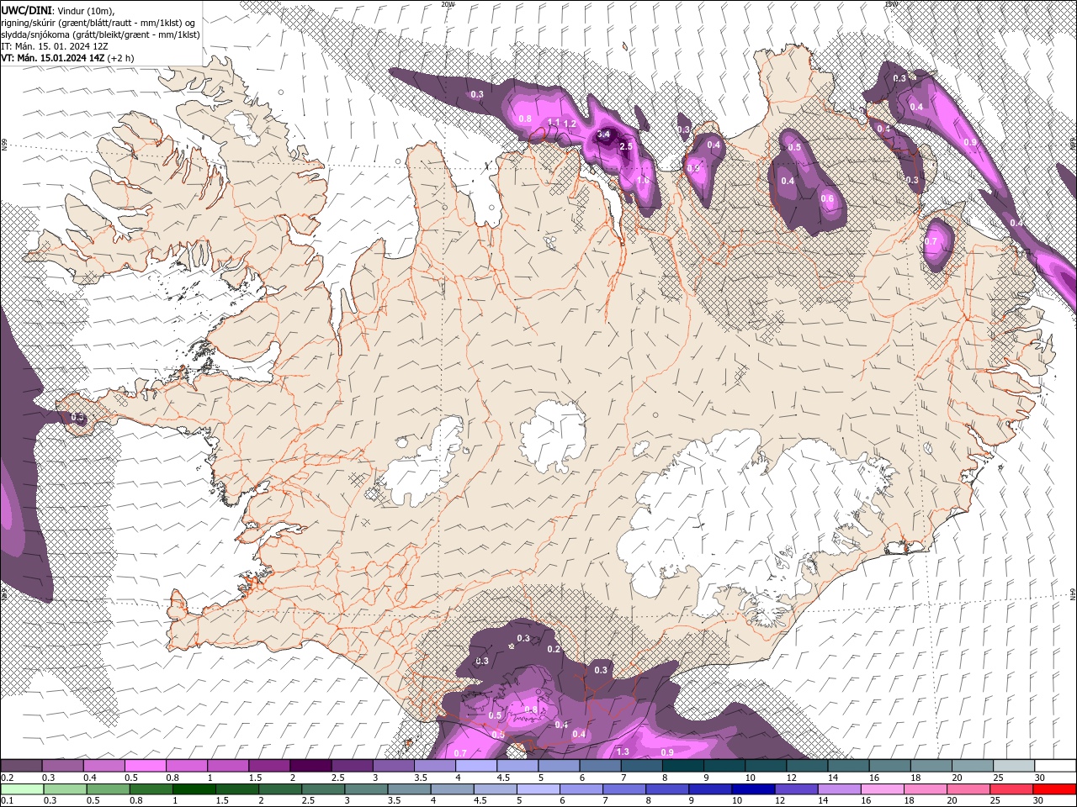Click the '15W' longitude label

click(891, 4)
